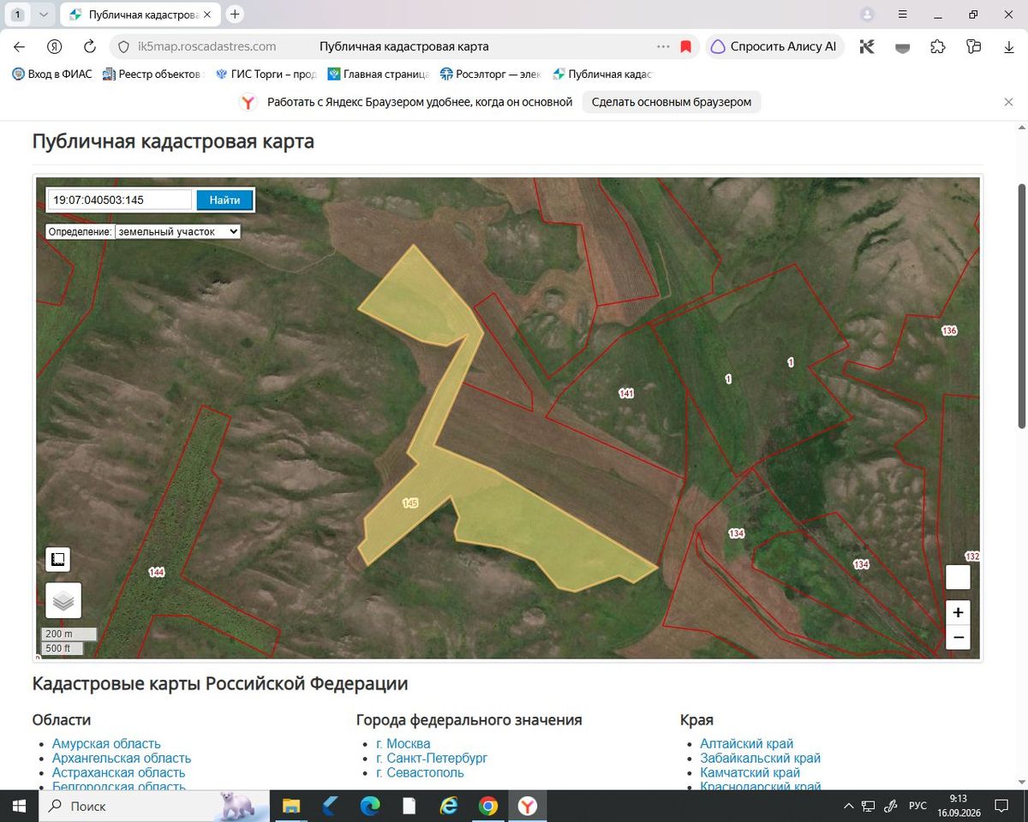Open the map layers switcher icon
This screenshot has height=822, width=1028.
(x=63, y=600)
